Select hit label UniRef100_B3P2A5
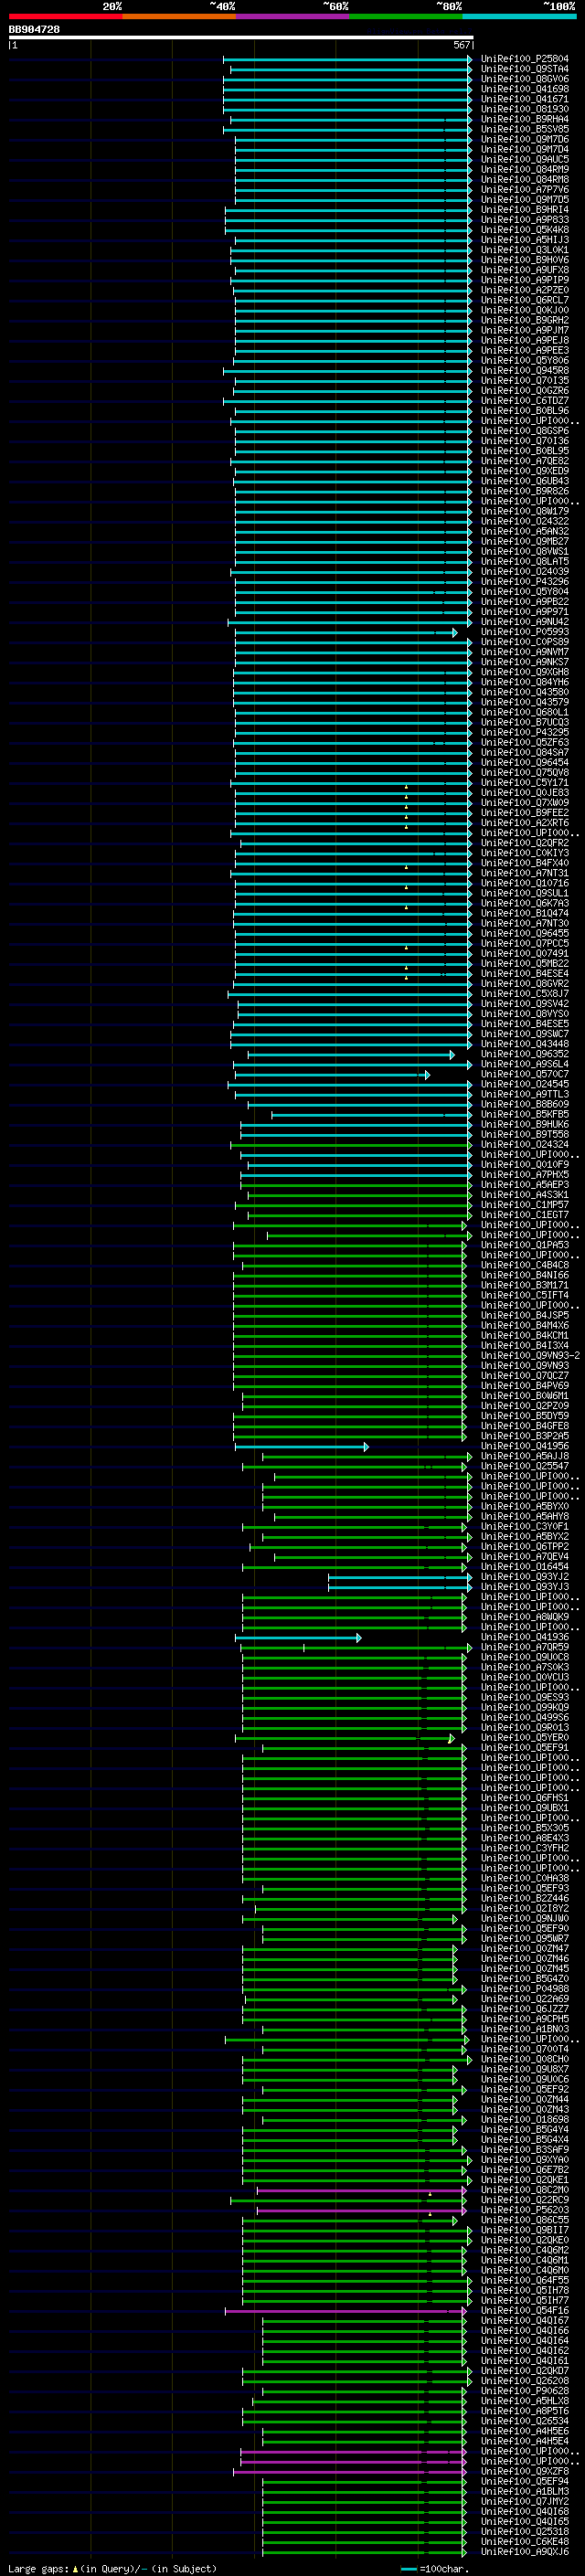 point(524,1436)
